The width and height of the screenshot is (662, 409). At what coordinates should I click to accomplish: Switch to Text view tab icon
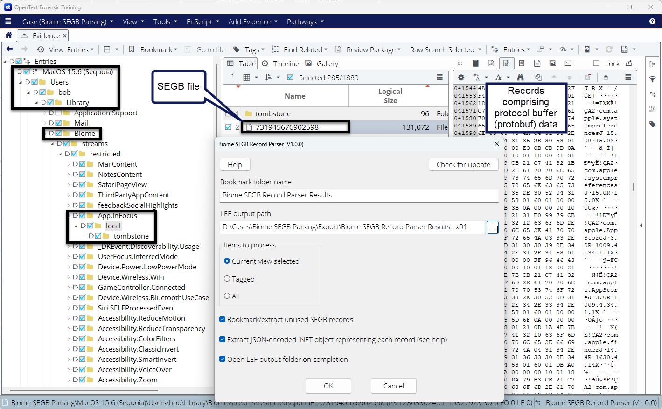point(491,63)
